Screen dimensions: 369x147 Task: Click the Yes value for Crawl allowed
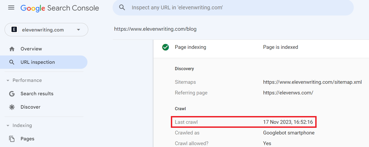(x=267, y=144)
